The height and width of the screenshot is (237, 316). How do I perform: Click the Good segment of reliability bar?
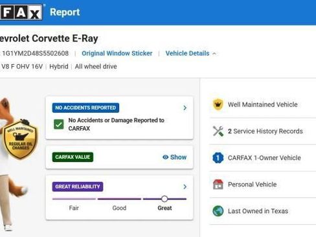point(119,199)
